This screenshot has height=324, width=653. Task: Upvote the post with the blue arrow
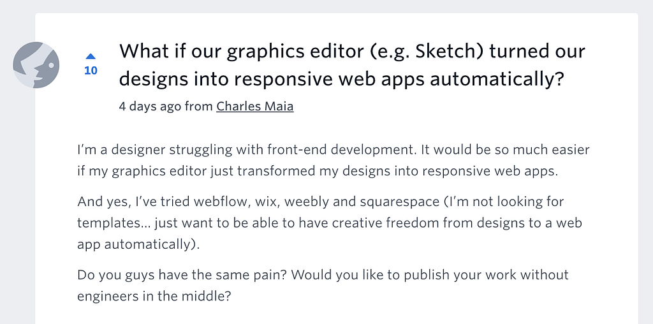(x=91, y=57)
